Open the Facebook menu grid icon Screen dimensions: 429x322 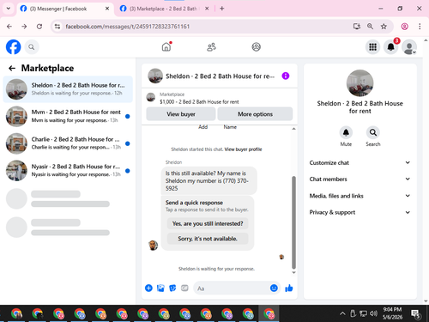tap(372, 47)
